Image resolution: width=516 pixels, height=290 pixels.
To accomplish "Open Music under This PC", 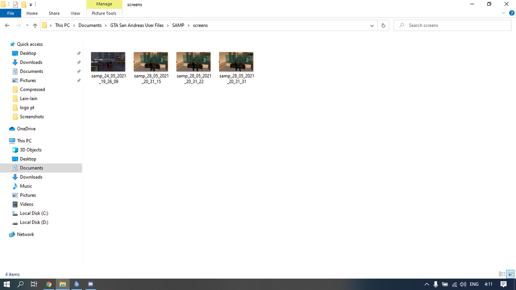I will (26, 186).
